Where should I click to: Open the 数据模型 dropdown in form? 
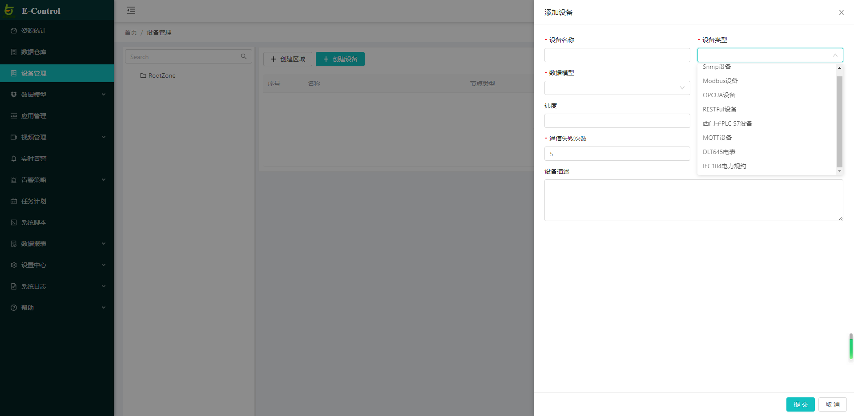(617, 88)
